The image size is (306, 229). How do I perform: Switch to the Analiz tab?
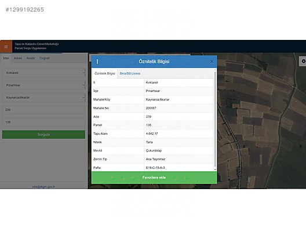(31, 58)
